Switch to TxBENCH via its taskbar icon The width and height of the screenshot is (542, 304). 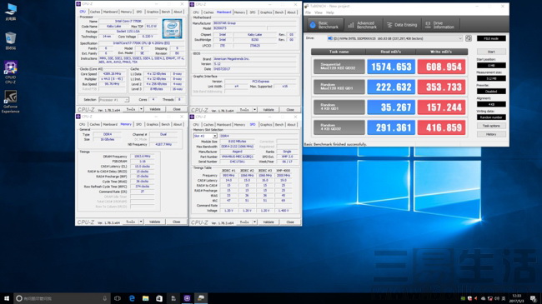tap(201, 298)
